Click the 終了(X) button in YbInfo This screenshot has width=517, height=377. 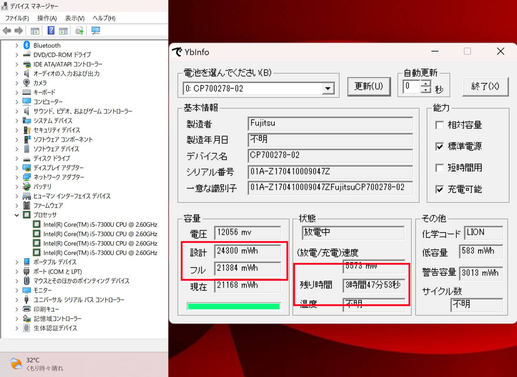click(x=485, y=86)
